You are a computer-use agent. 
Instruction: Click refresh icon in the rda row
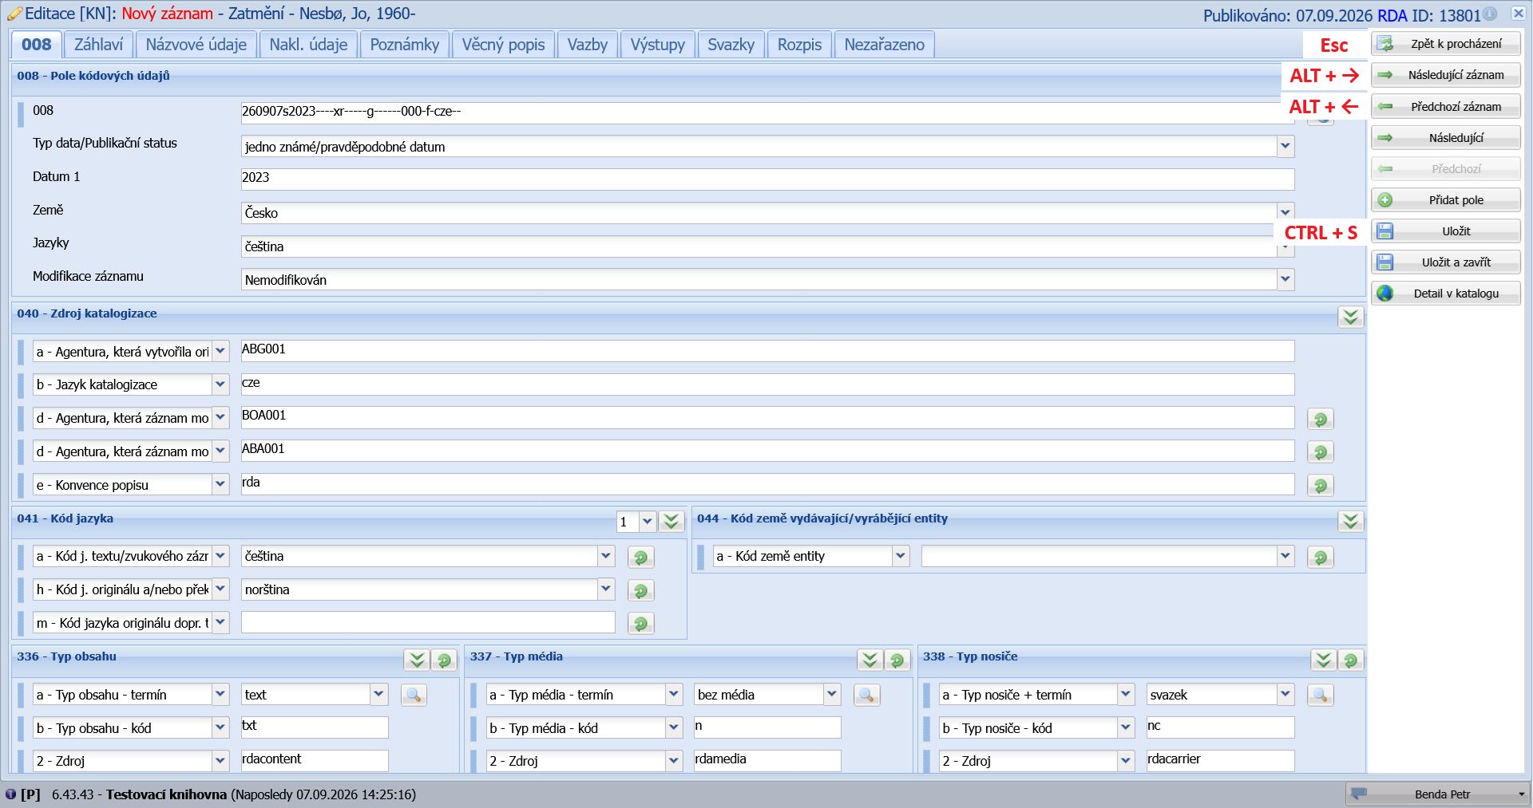coord(1321,485)
